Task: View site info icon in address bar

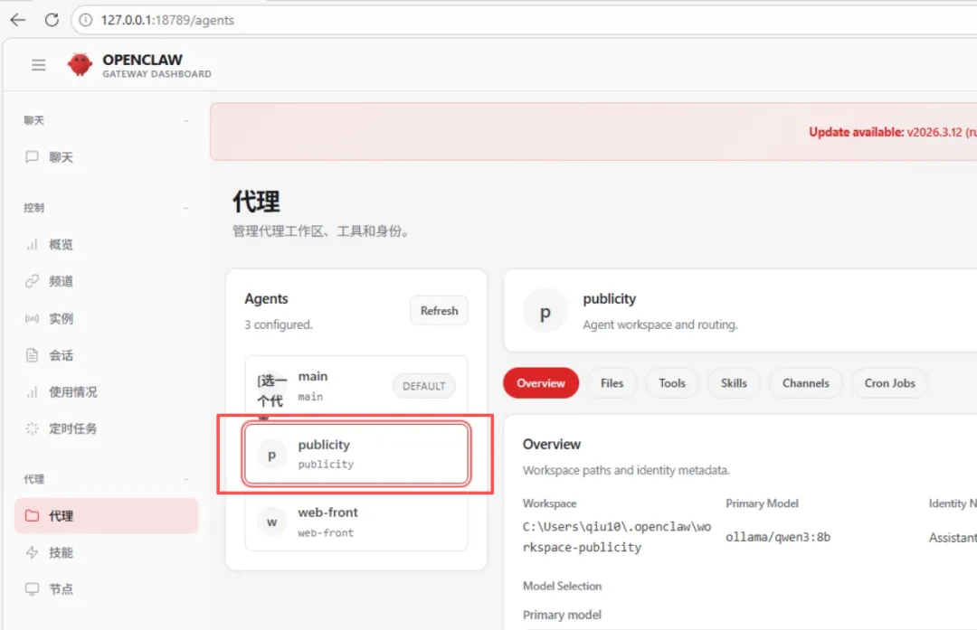Action: click(x=86, y=20)
